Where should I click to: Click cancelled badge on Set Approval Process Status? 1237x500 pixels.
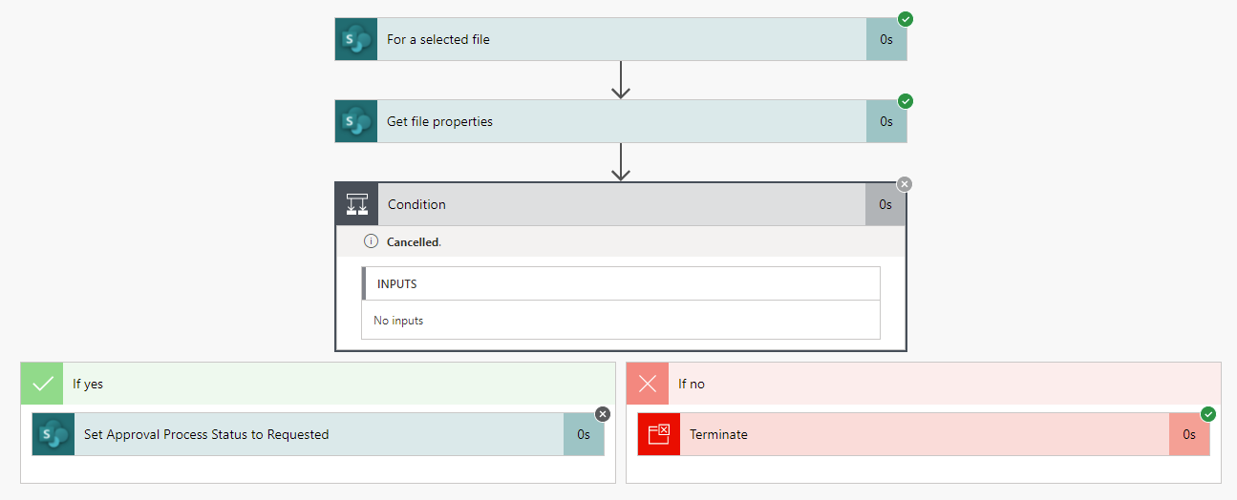[x=603, y=414]
